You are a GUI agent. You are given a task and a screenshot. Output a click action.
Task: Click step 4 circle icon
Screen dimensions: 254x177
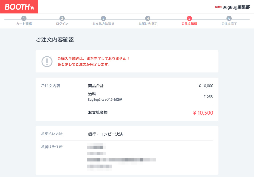click(148, 18)
